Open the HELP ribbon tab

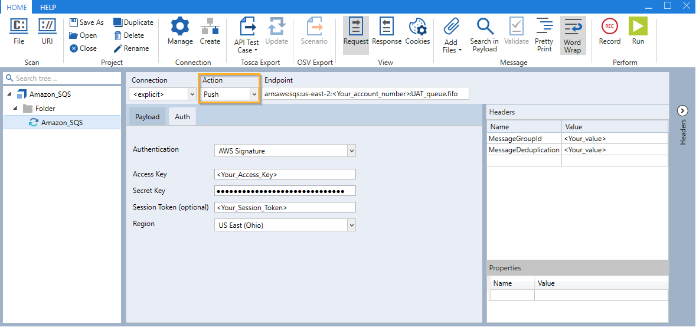[48, 6]
